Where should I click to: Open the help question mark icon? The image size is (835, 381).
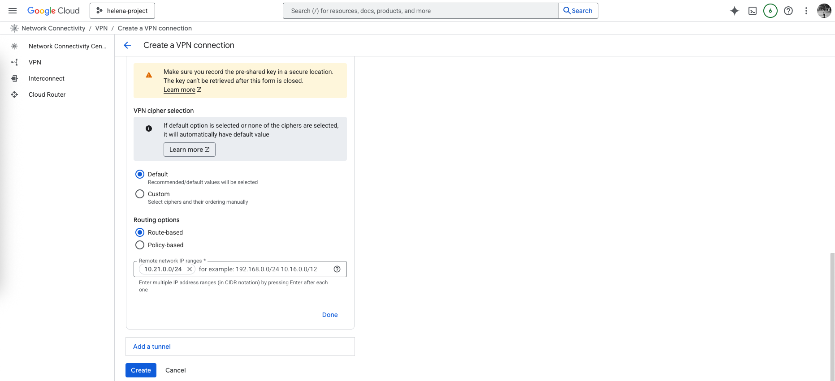point(788,11)
